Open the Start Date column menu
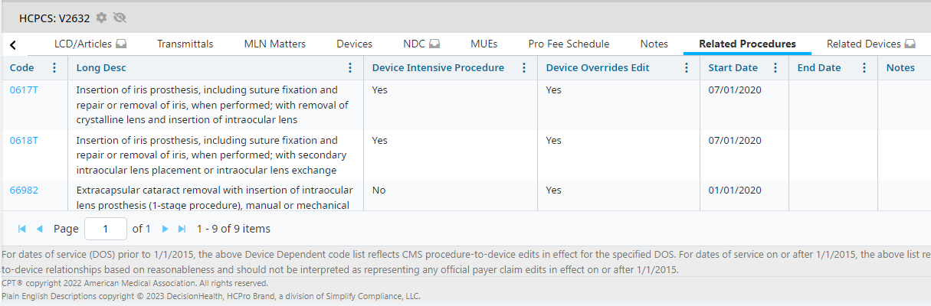The height and width of the screenshot is (306, 931). (x=776, y=67)
